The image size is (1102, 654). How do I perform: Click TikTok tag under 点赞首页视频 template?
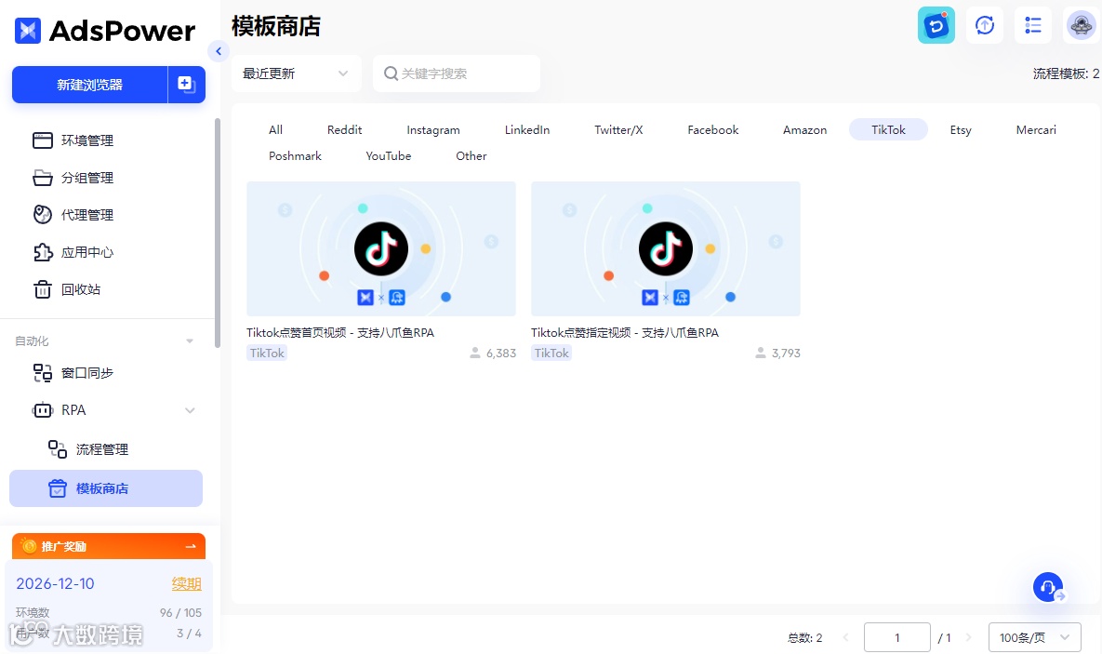click(x=267, y=353)
